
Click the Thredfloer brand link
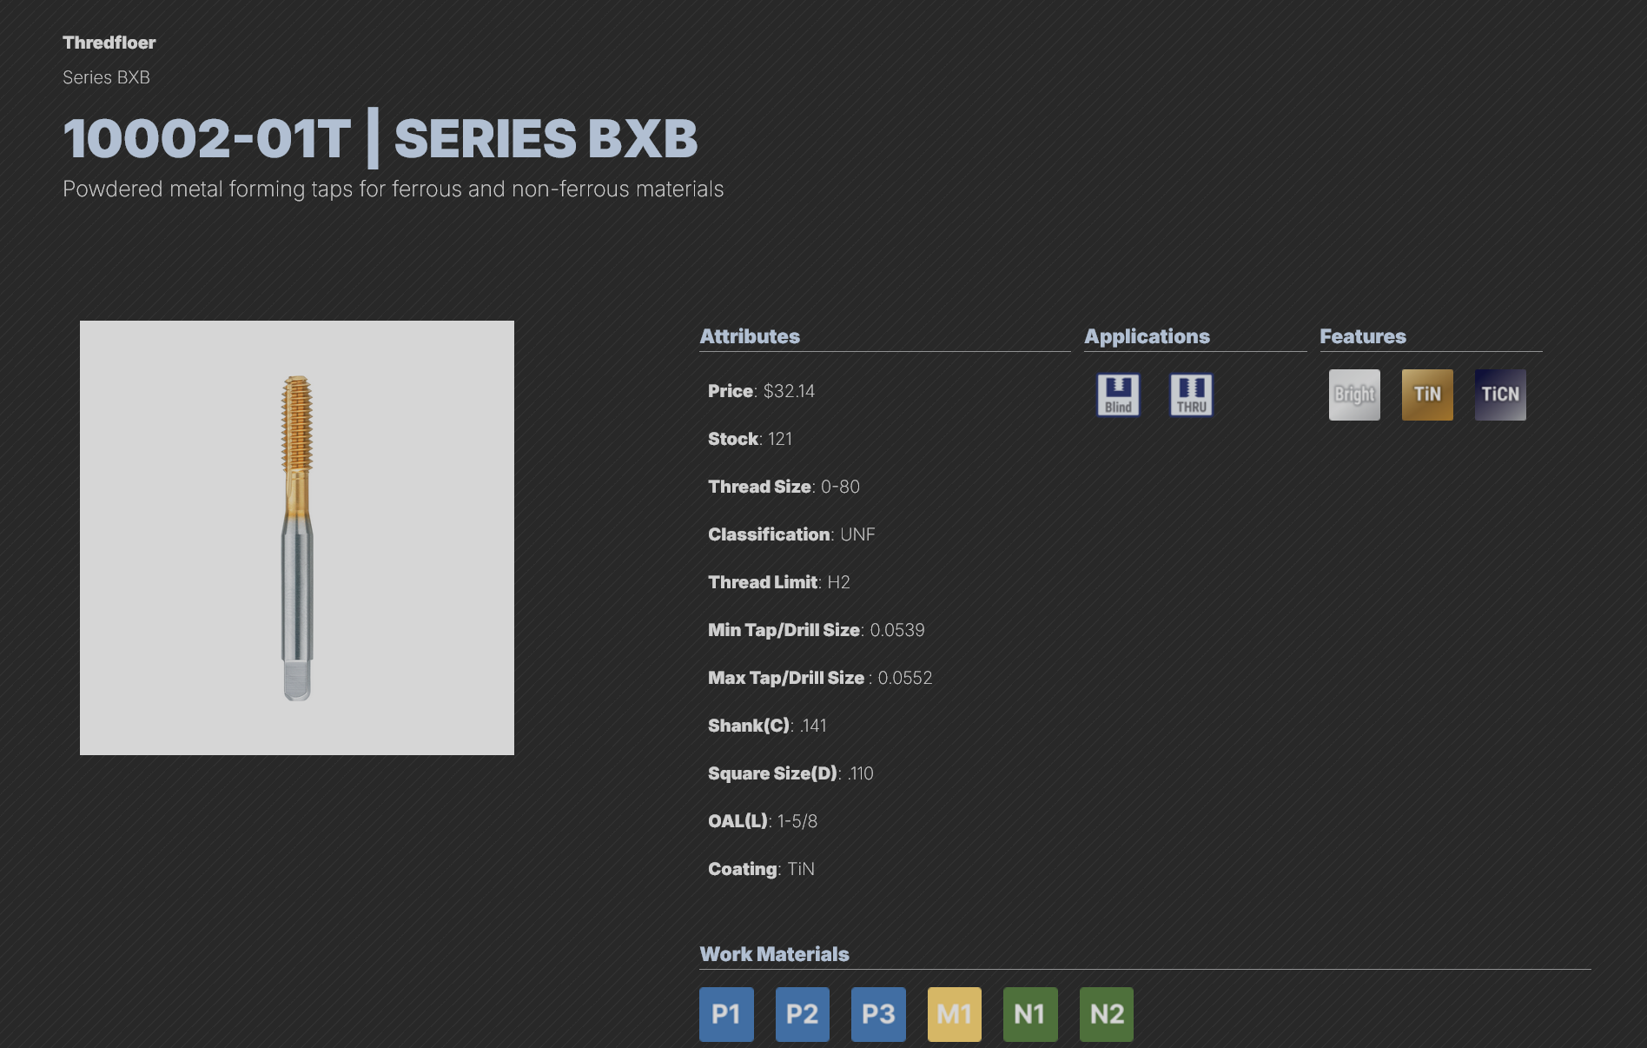[109, 43]
